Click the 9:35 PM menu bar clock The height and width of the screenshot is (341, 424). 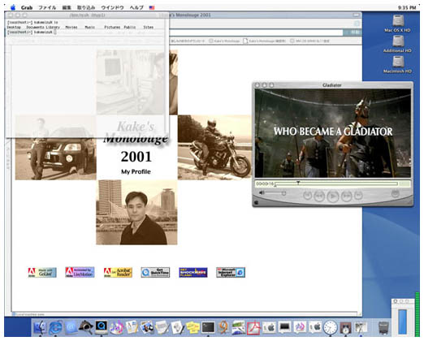coord(407,7)
